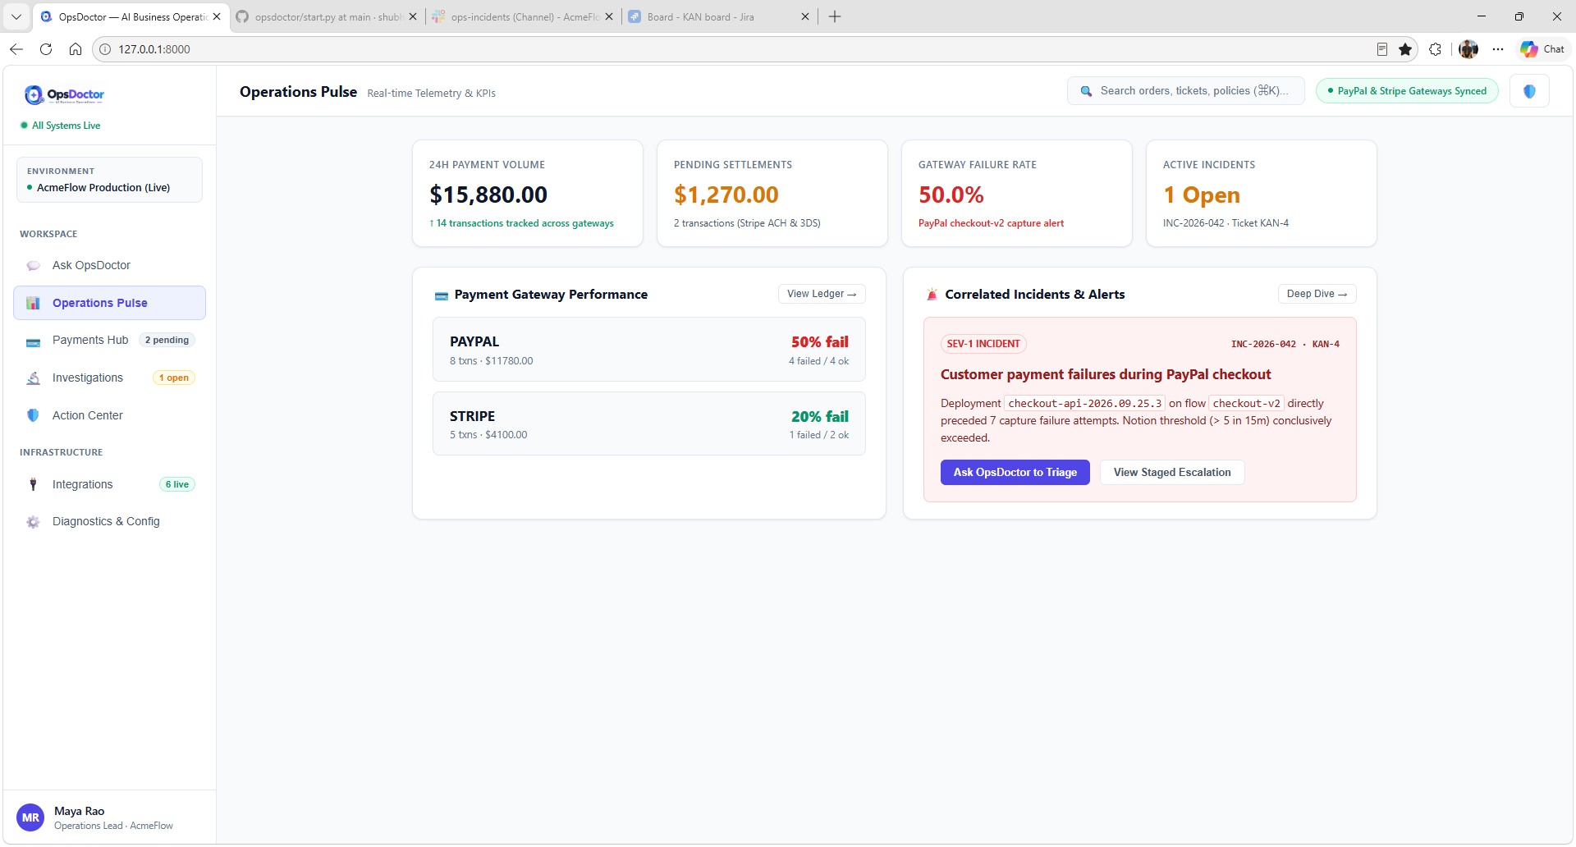Click the shield button in top header
Image resolution: width=1576 pixels, height=847 pixels.
pos(1529,91)
